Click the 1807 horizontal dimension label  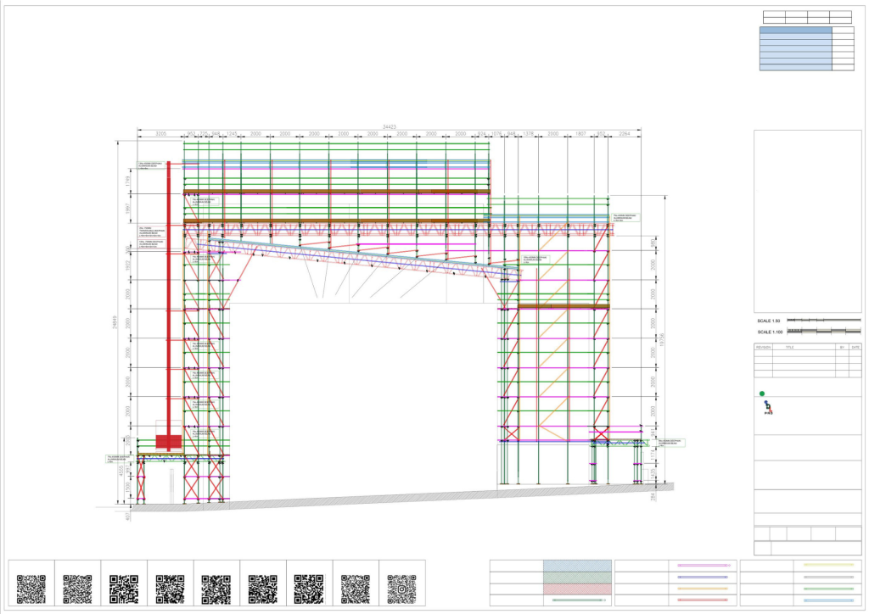[580, 134]
